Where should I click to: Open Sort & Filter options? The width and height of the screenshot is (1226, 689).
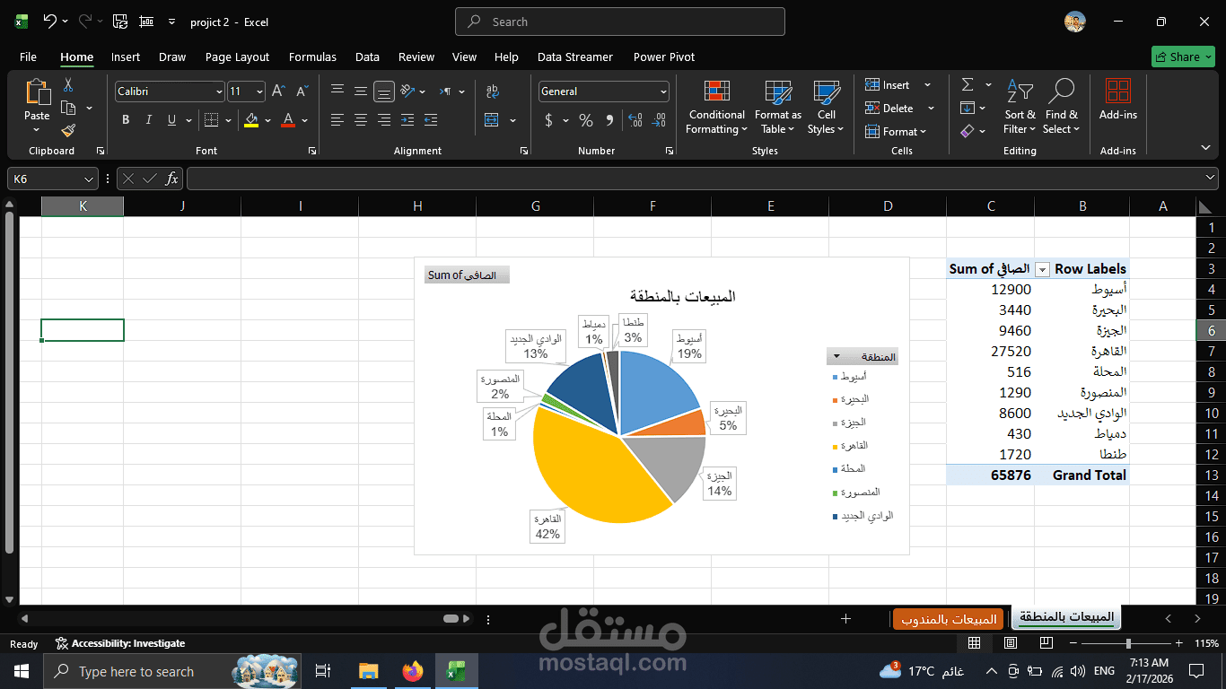[x=1019, y=108]
